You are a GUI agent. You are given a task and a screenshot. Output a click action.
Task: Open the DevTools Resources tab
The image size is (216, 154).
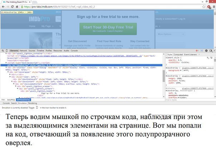(x=58, y=51)
